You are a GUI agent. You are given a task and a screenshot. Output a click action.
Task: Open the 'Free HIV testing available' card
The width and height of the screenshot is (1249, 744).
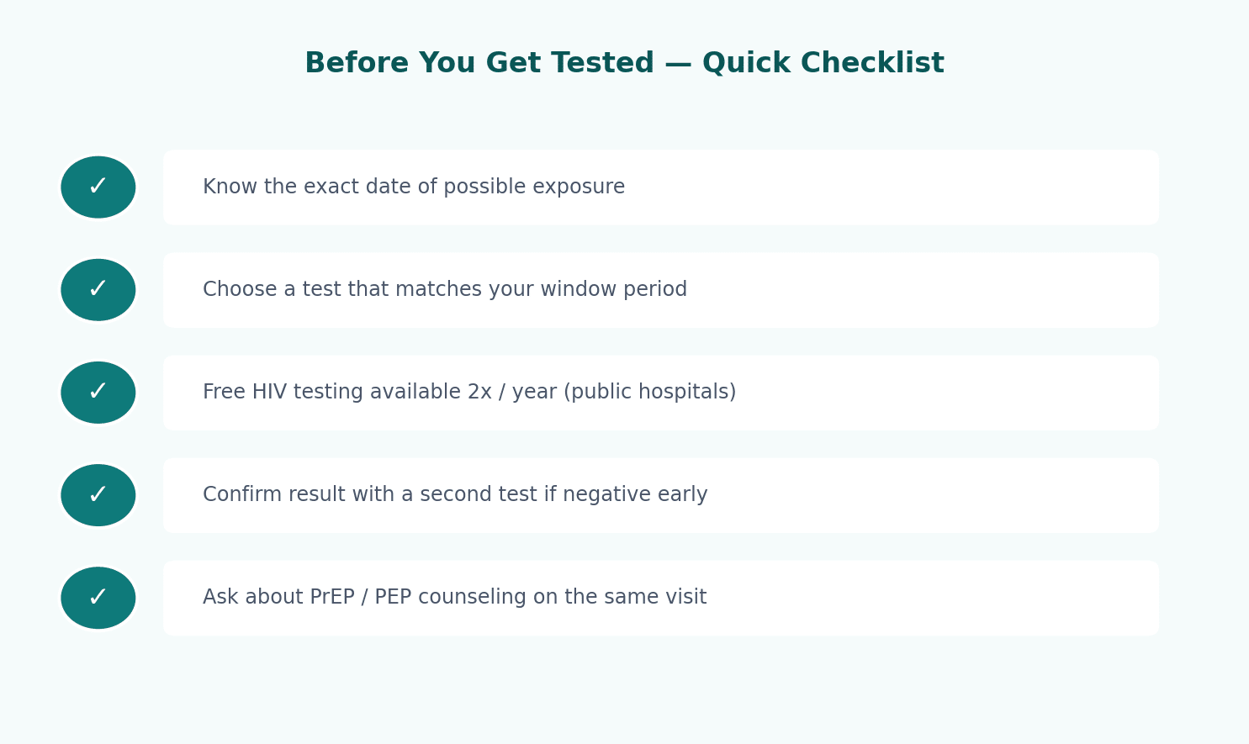[661, 393]
